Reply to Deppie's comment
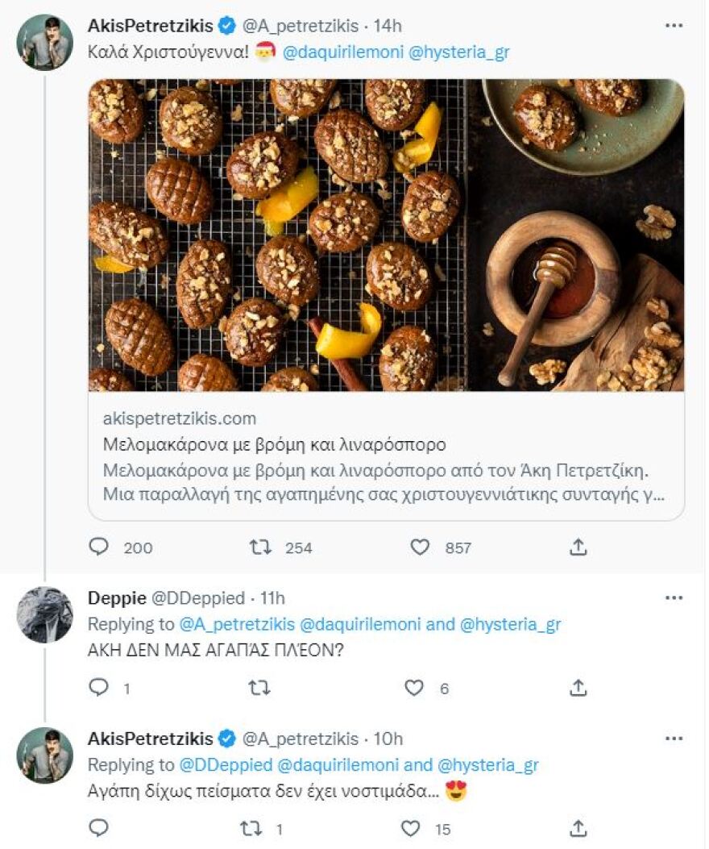The height and width of the screenshot is (849, 709). pyautogui.click(x=99, y=688)
